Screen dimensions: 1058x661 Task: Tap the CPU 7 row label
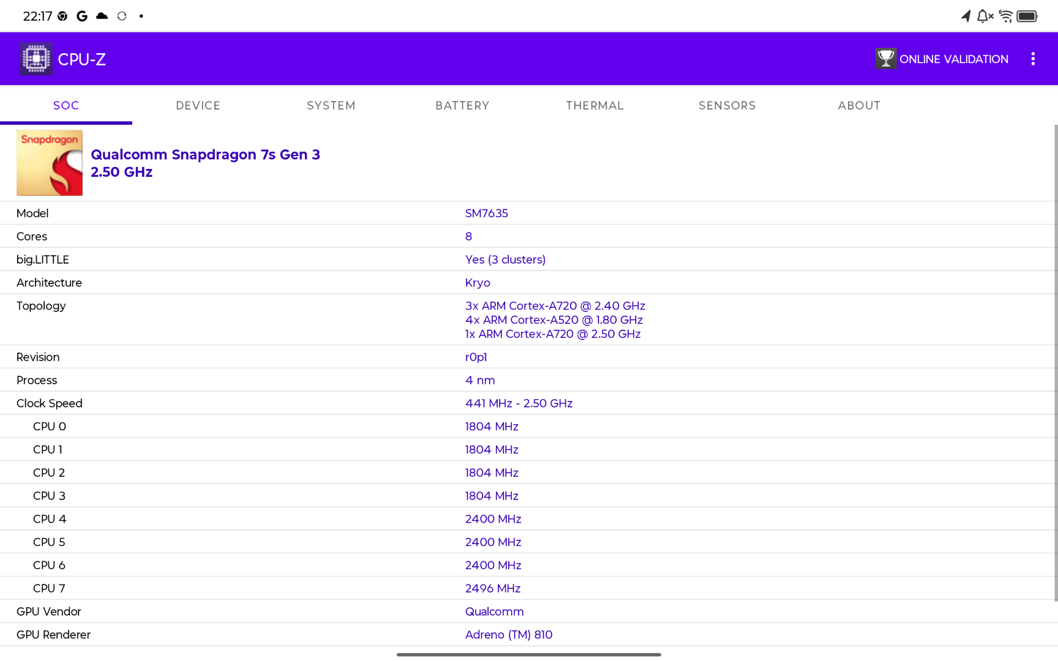point(49,589)
